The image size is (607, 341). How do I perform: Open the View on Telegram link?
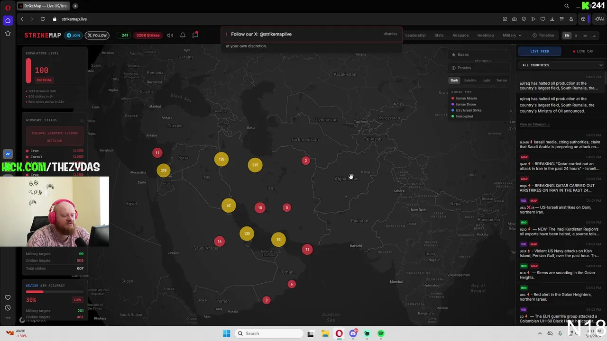534,124
